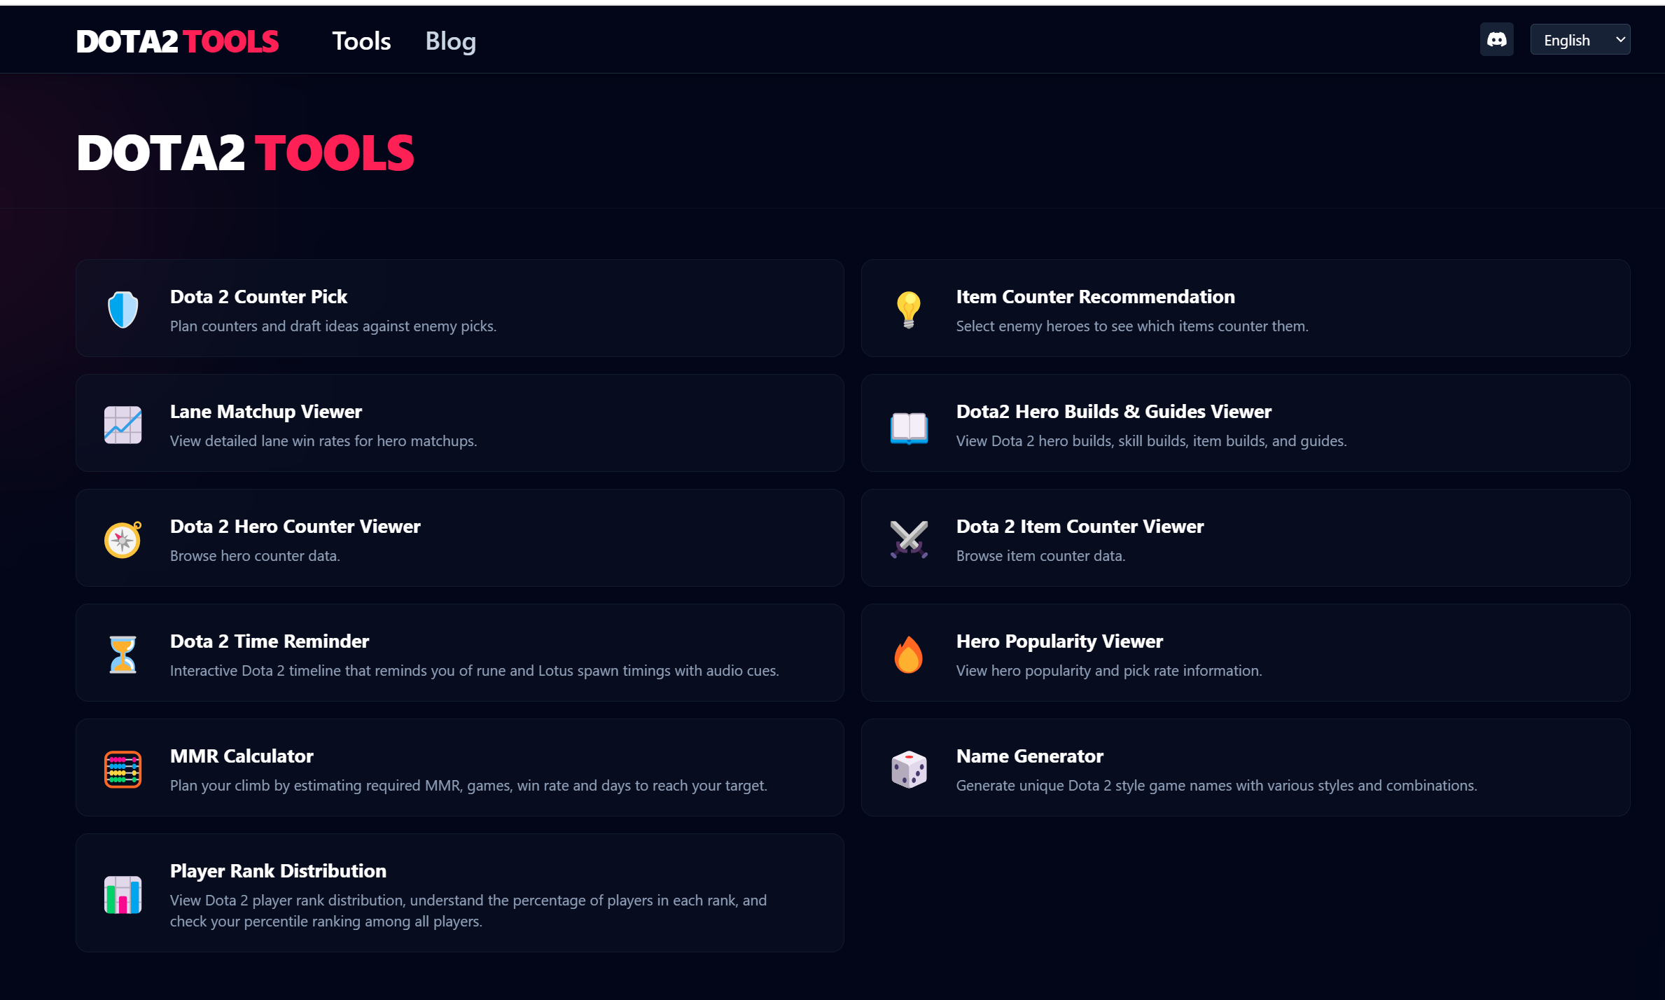Click the crossed swords Item Counter icon
This screenshot has width=1665, height=1000.
click(909, 539)
